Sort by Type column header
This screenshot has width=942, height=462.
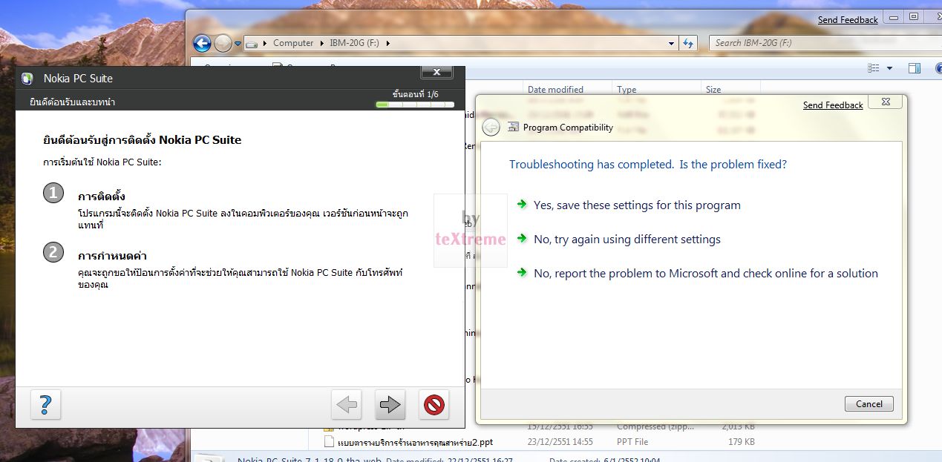[627, 90]
